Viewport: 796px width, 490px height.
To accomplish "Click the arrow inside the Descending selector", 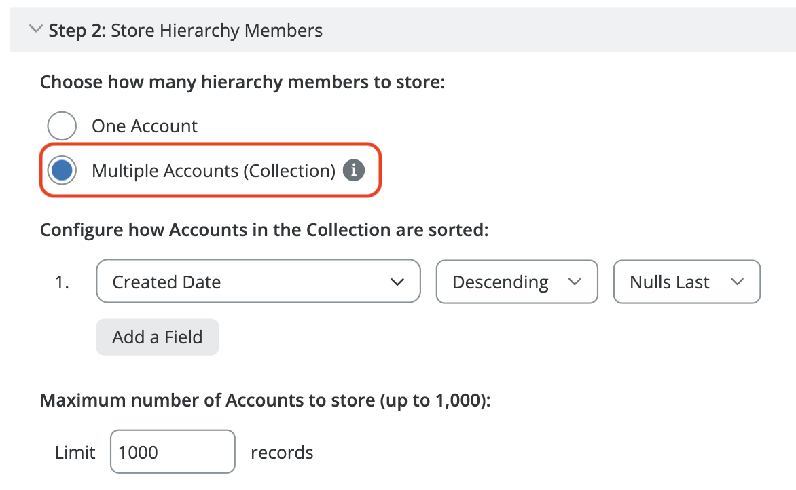I will tap(575, 282).
